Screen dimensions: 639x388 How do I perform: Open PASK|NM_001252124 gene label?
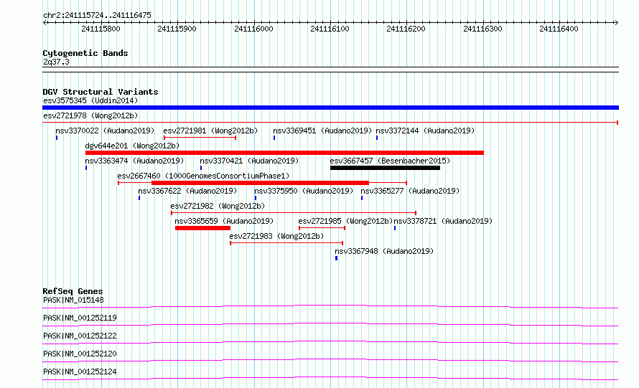coord(80,372)
